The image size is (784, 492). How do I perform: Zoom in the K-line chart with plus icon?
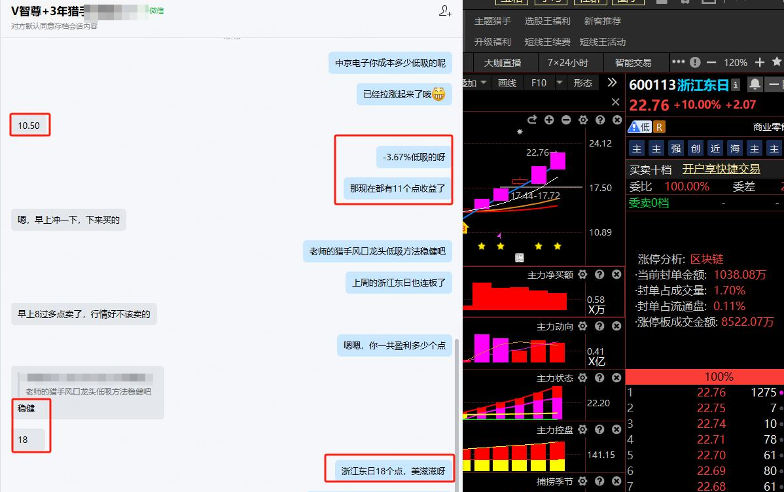pyautogui.click(x=549, y=120)
